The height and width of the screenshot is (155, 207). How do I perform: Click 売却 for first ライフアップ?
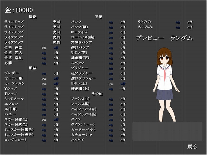[x=57, y=22]
